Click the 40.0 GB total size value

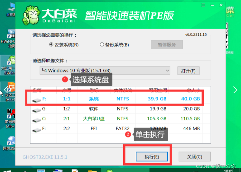190,99
